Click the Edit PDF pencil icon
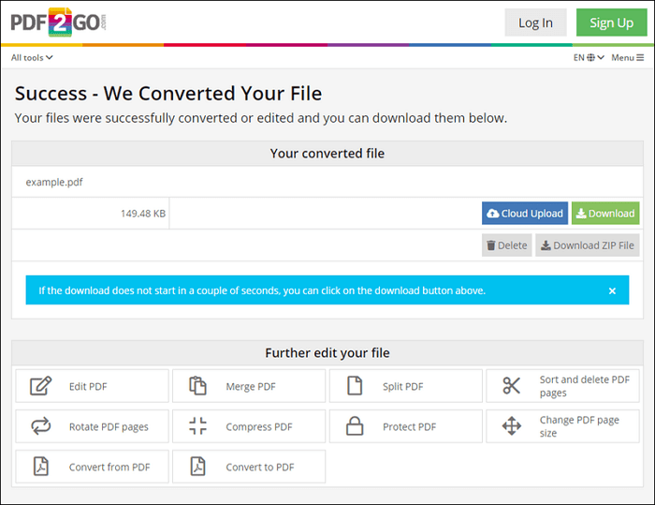 pyautogui.click(x=40, y=386)
